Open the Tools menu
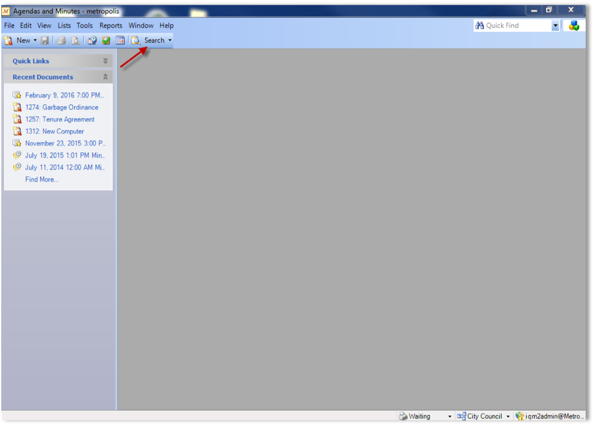594x425 pixels. coord(85,25)
